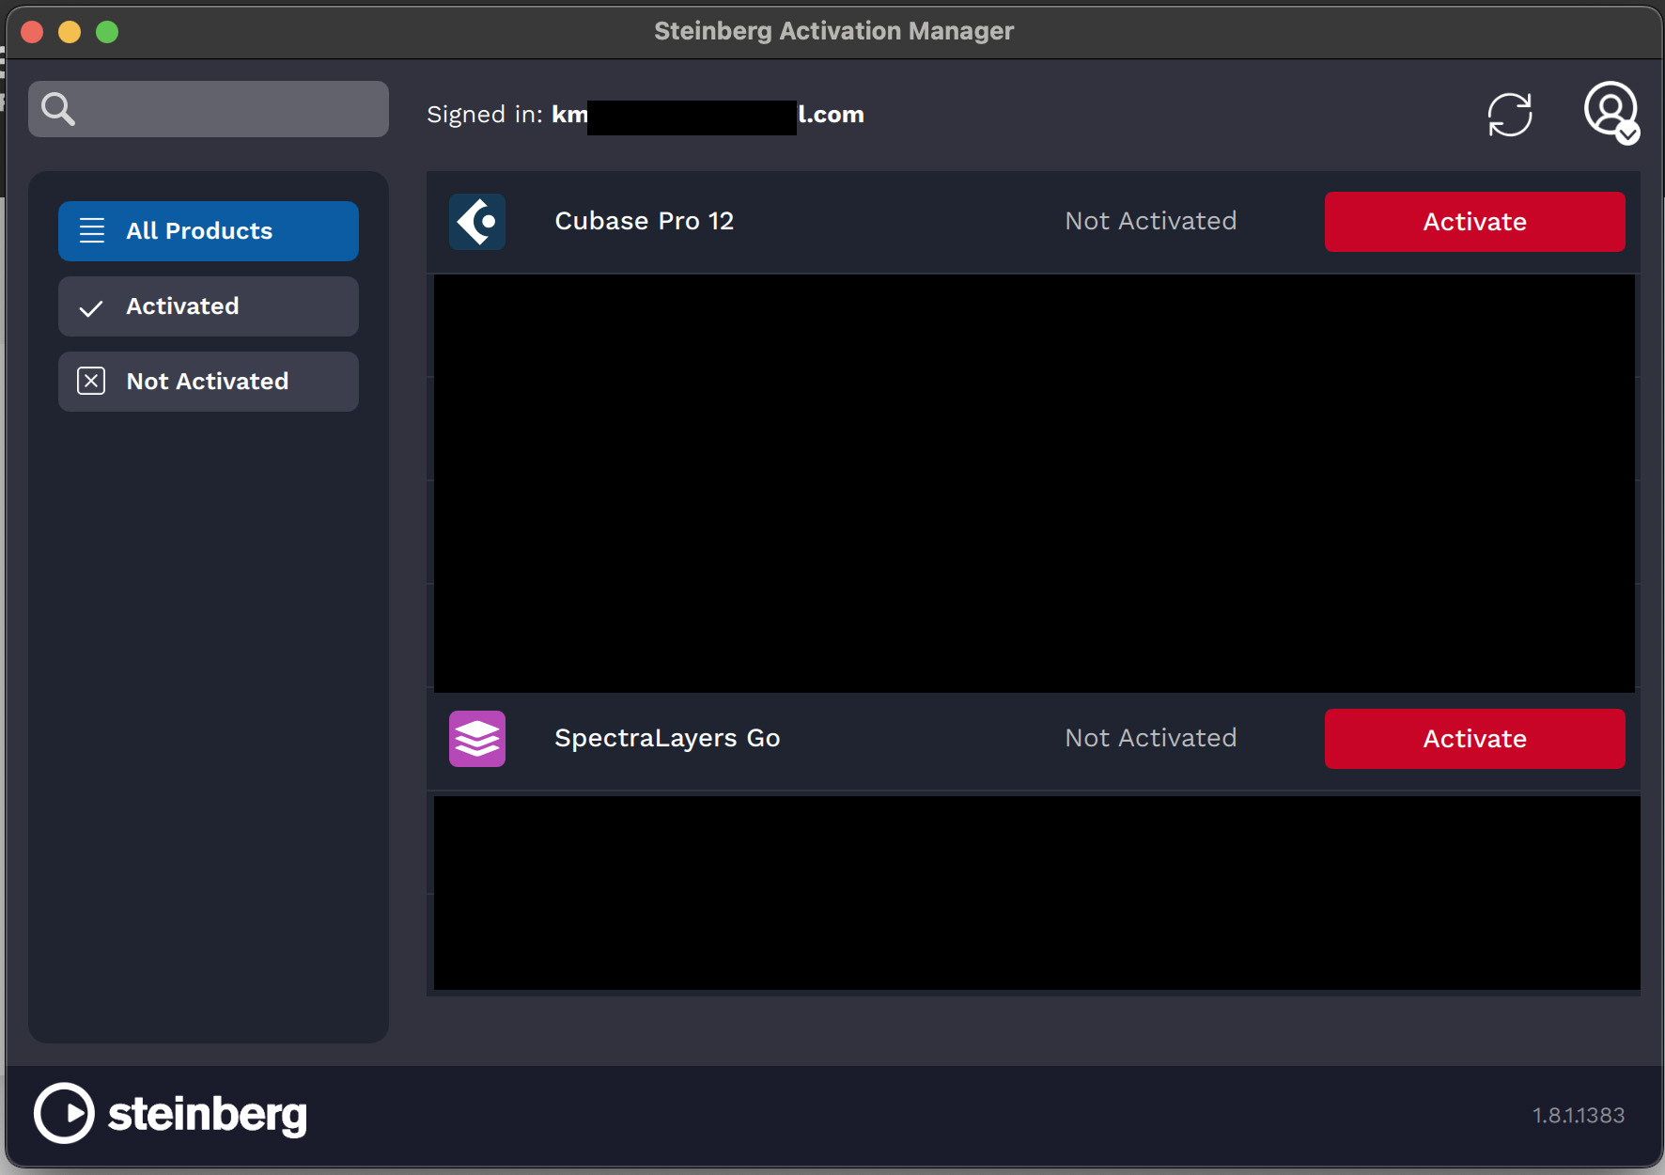The width and height of the screenshot is (1665, 1175).
Task: Click the refresh licenses icon
Action: pyautogui.click(x=1511, y=114)
